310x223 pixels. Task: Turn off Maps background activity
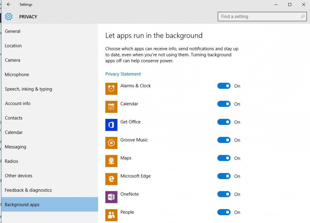(224, 158)
